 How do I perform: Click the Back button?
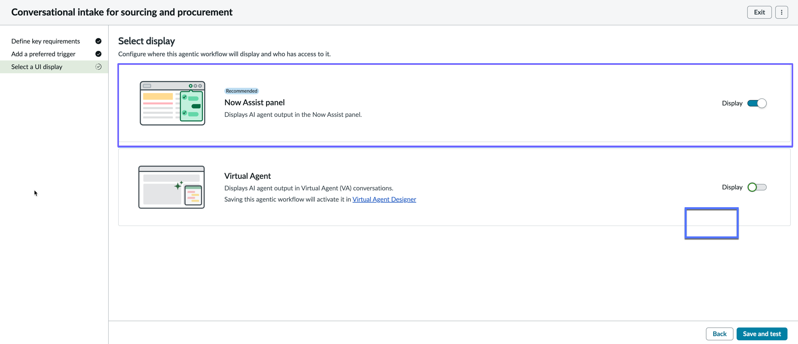719,334
